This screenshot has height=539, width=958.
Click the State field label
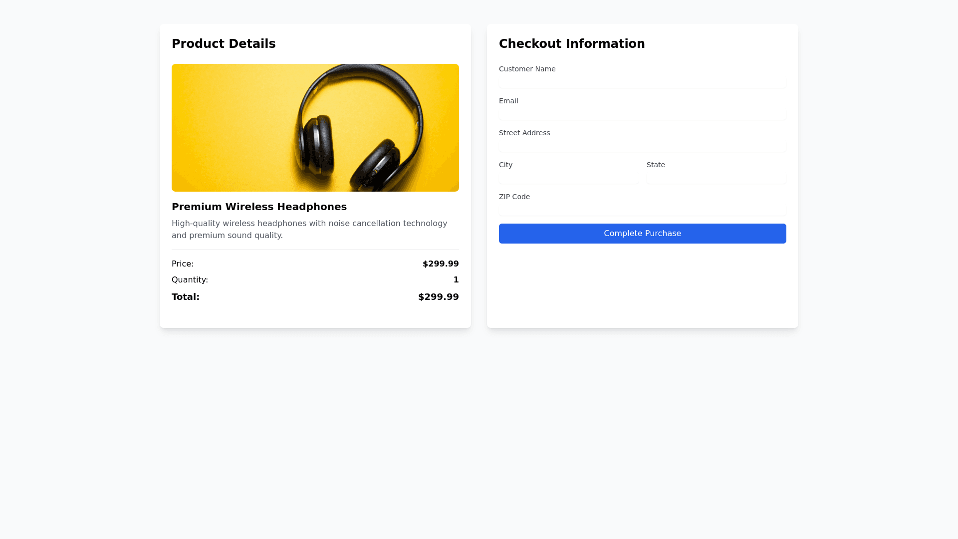coord(656,165)
